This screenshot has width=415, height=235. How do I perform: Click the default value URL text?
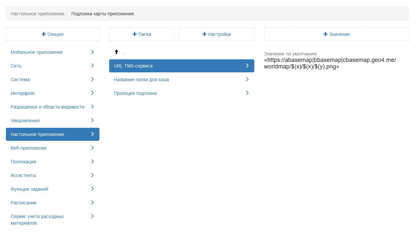click(330, 63)
